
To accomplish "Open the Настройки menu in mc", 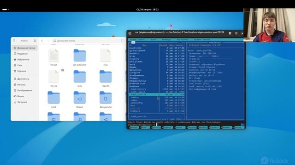I will pos(183,40).
